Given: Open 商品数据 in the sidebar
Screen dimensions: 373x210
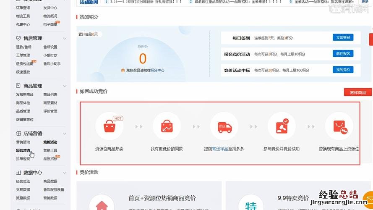Looking at the screenshot, I should point(50,181).
